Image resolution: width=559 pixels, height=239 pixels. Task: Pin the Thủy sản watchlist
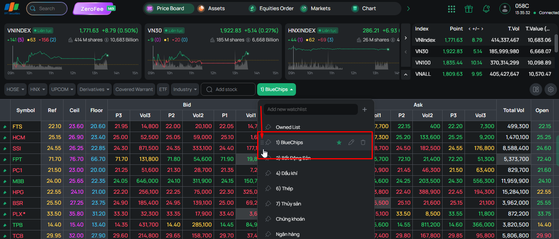coord(268,203)
